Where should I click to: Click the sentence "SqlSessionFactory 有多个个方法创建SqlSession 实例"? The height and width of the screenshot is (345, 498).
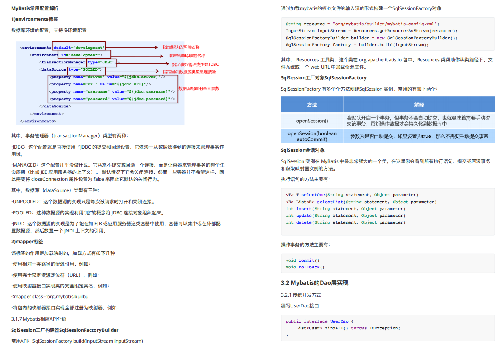[x=359, y=89]
